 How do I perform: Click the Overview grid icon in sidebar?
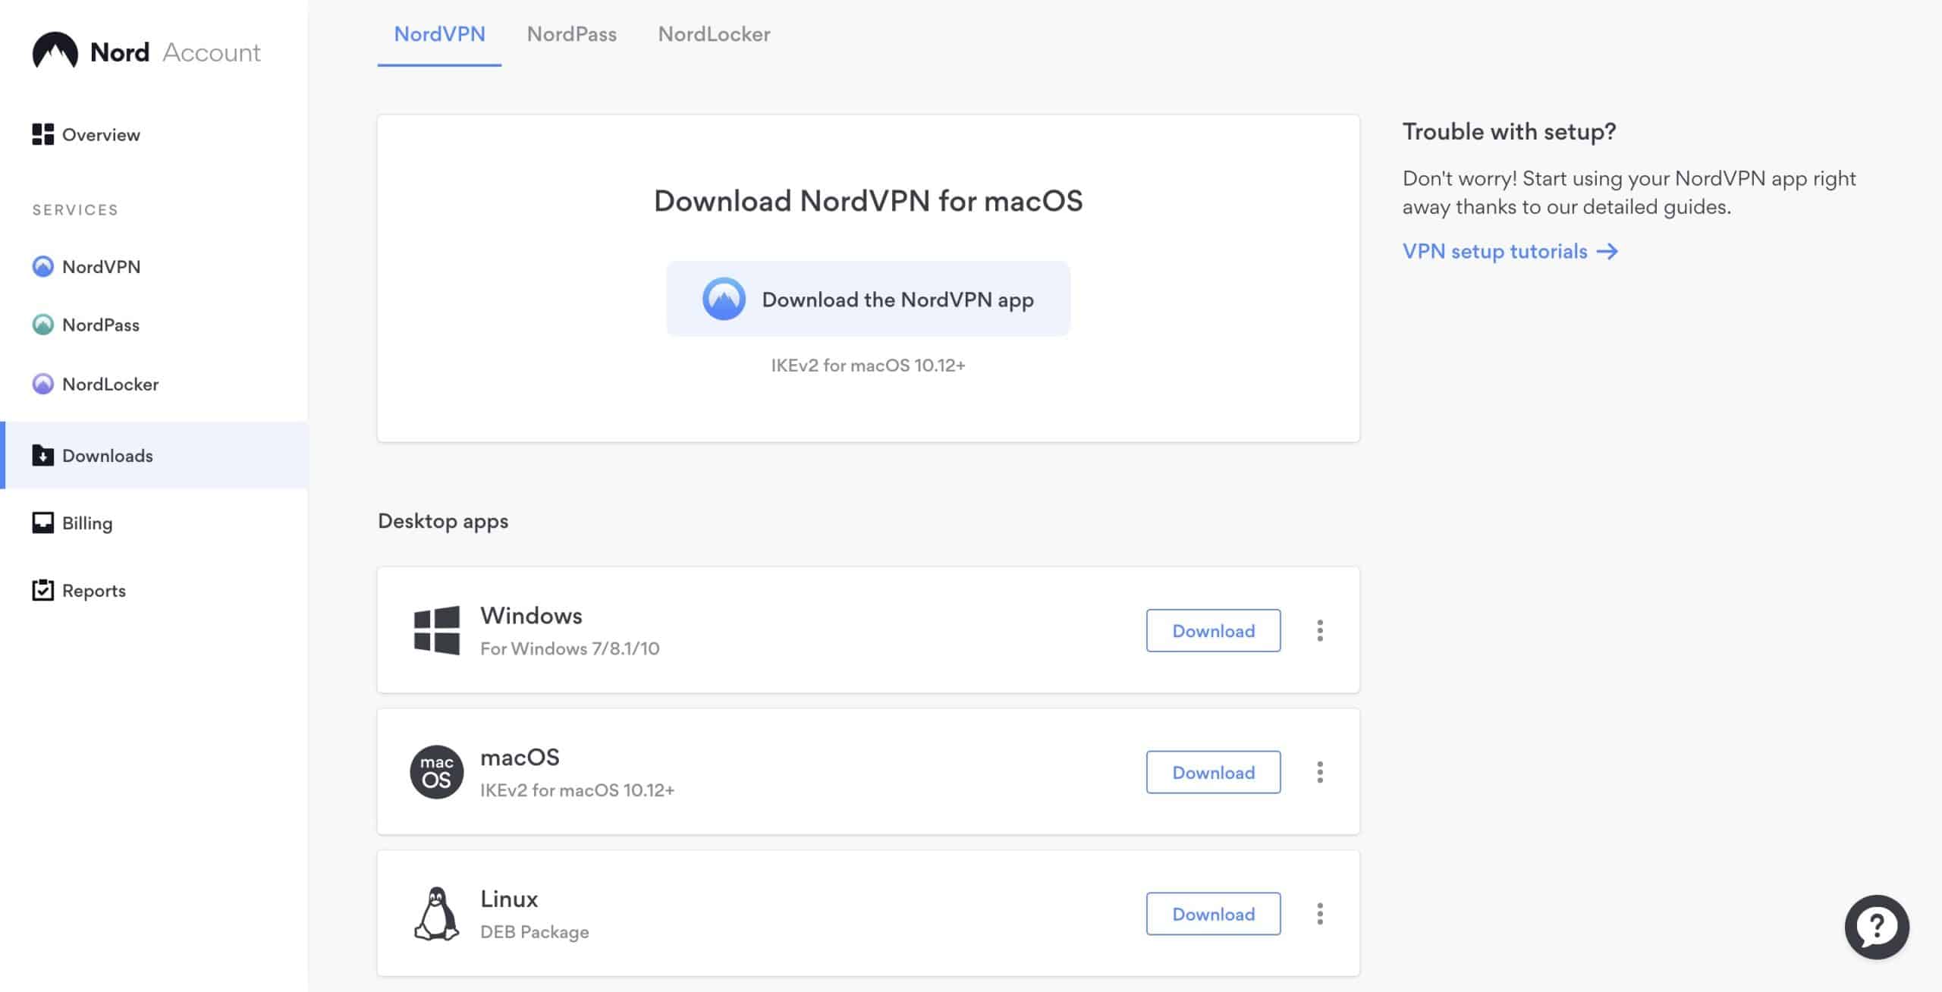coord(42,134)
